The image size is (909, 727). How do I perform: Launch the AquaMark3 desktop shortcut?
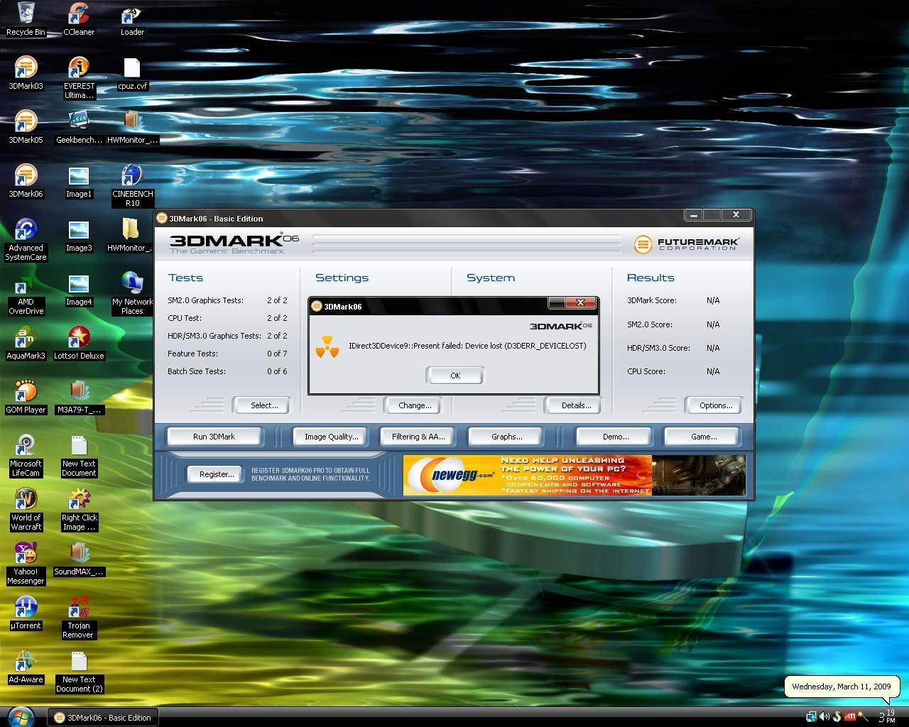pyautogui.click(x=26, y=343)
